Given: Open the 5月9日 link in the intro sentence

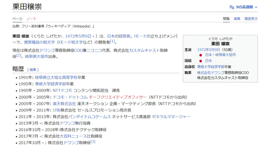Looking at the screenshot, I should coord(85,36).
